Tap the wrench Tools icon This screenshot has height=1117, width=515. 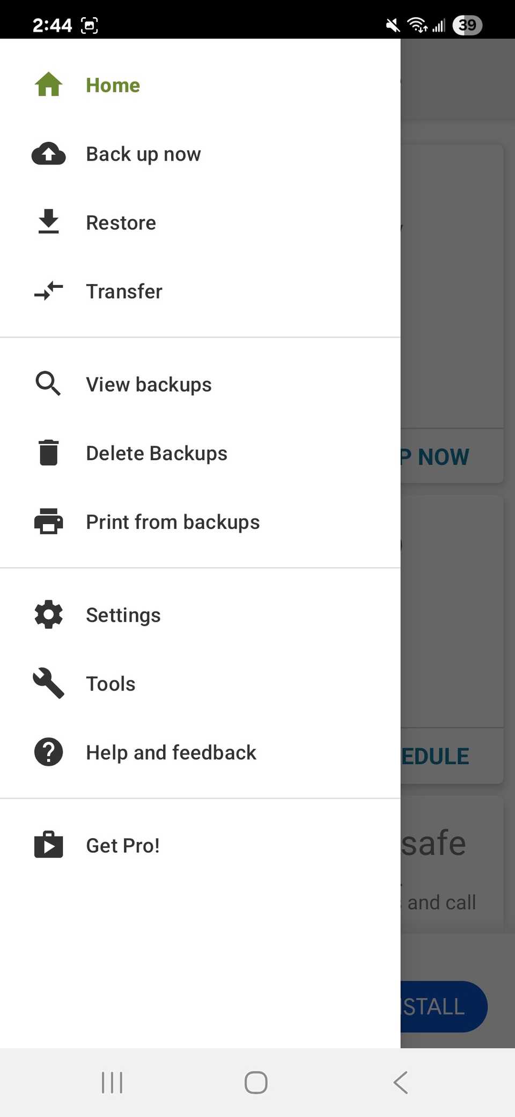[x=48, y=683]
